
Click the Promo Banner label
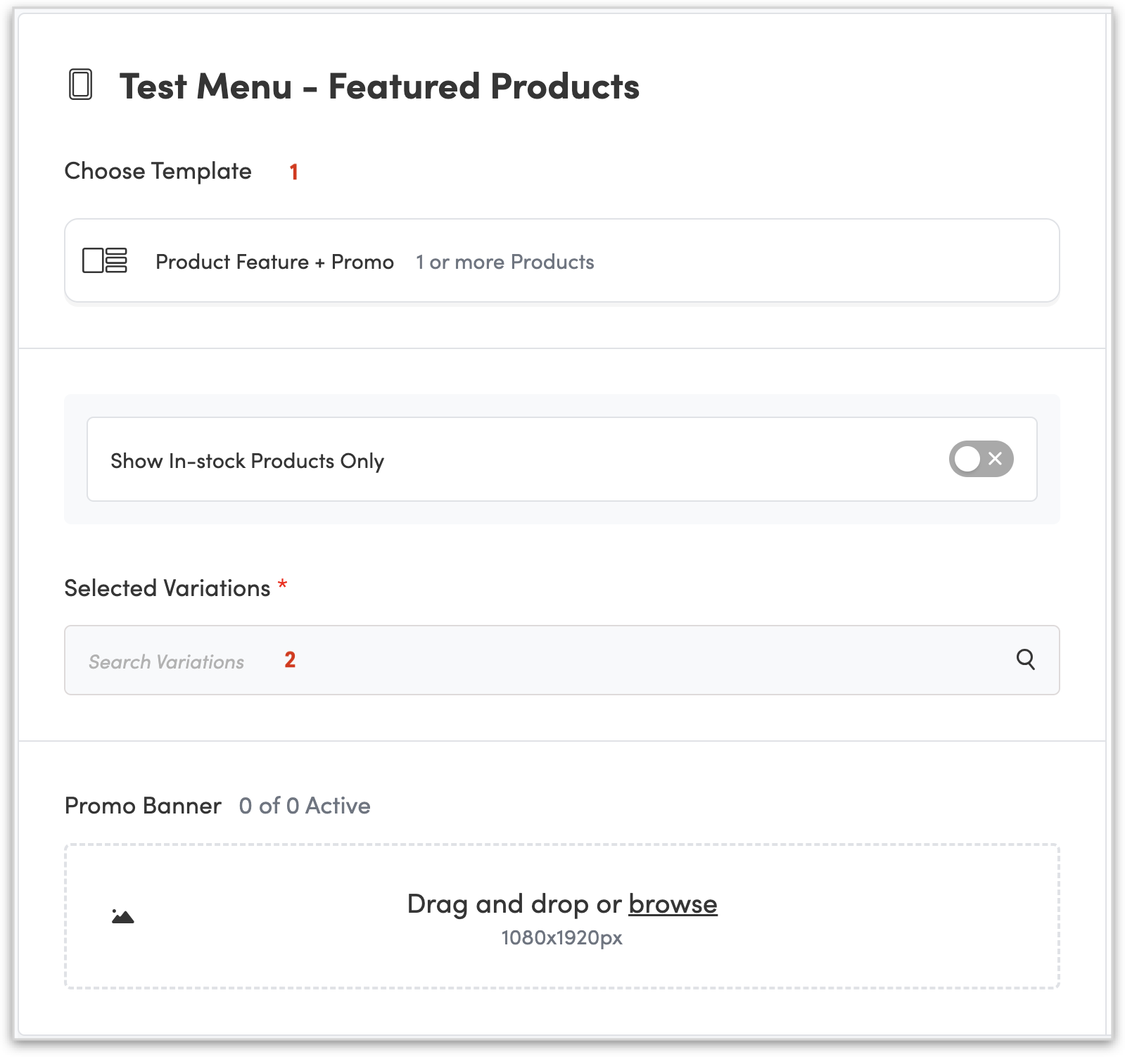pos(143,806)
